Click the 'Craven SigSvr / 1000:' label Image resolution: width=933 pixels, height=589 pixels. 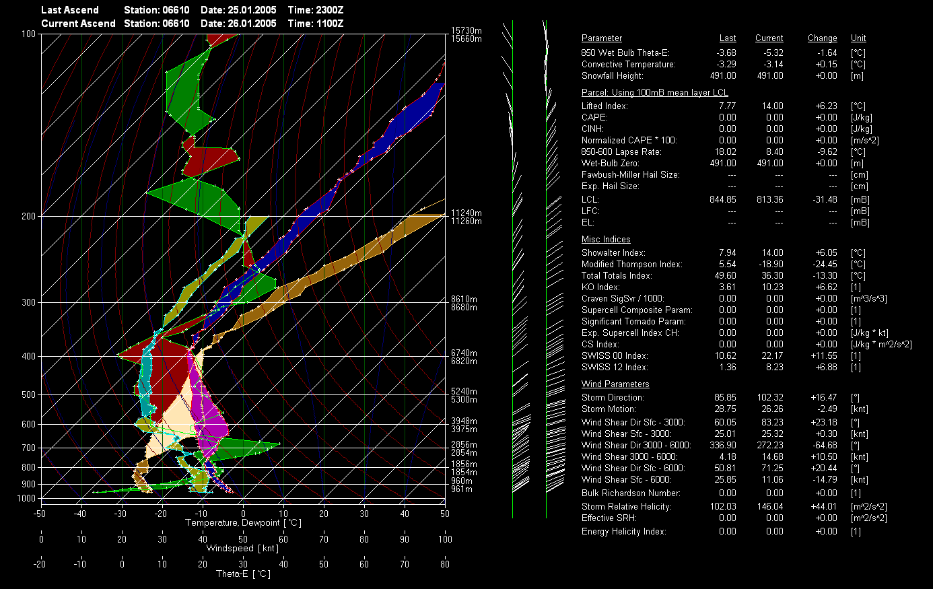click(x=623, y=298)
